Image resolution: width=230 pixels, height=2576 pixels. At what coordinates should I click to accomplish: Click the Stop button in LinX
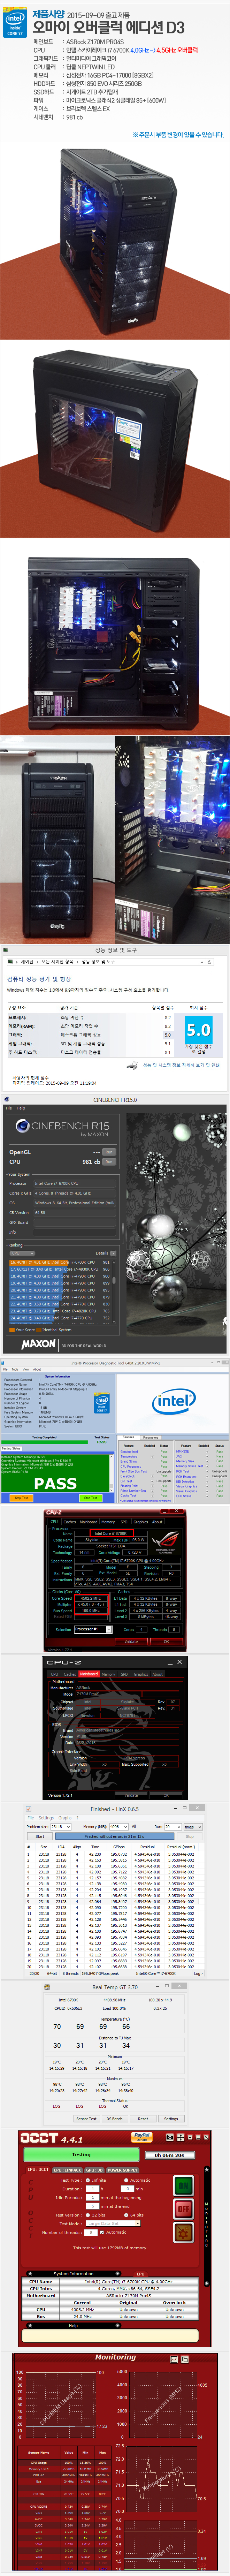click(190, 1836)
